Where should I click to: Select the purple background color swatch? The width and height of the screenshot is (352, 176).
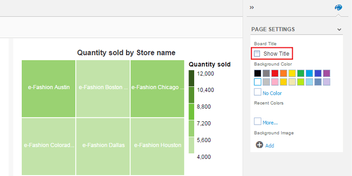pyautogui.click(x=326, y=73)
